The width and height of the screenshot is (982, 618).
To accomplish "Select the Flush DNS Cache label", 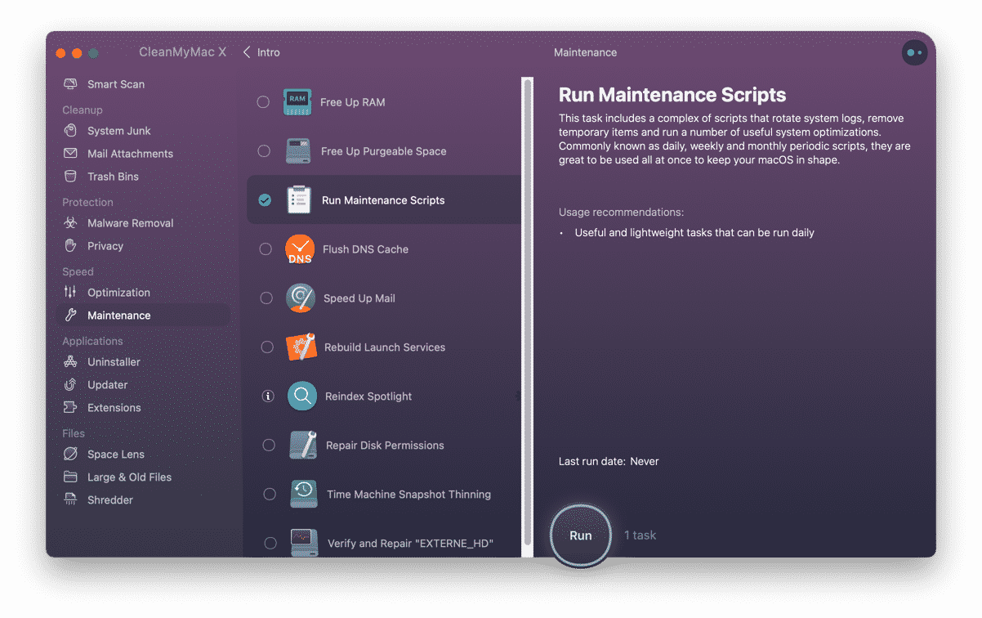I will coord(365,249).
